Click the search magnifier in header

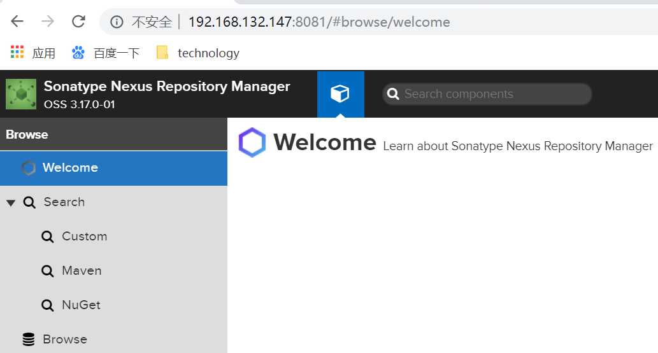tap(393, 94)
